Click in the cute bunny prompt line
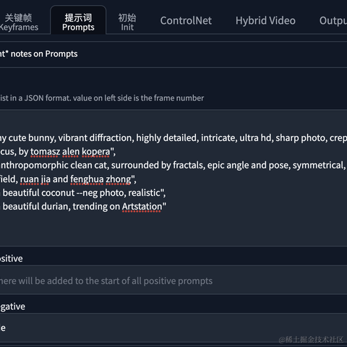The image size is (347, 347). (173, 138)
